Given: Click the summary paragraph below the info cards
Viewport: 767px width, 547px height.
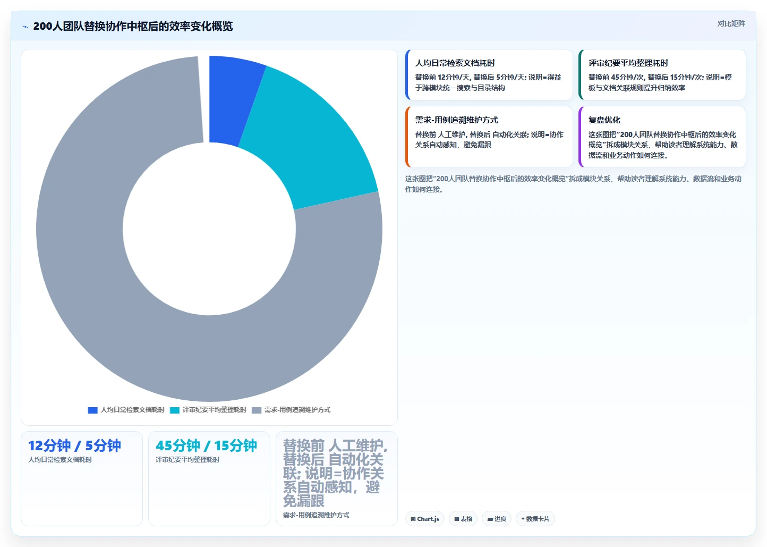Looking at the screenshot, I should point(574,184).
